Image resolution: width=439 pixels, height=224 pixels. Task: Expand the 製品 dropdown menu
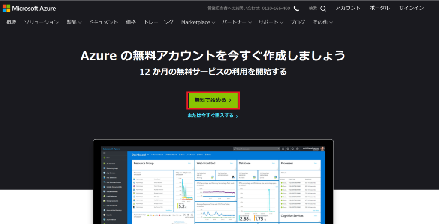pyautogui.click(x=74, y=22)
